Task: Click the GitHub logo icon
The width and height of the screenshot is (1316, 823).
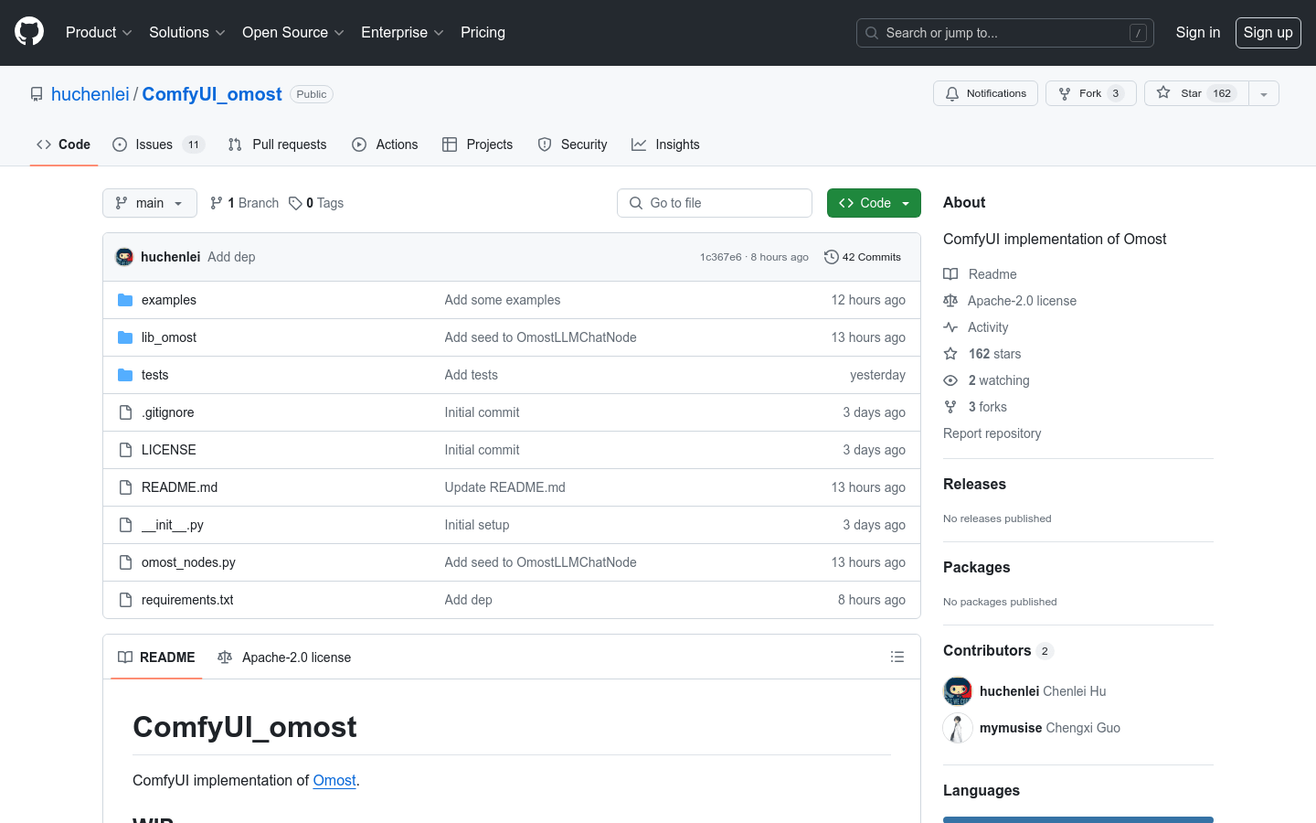Action: coord(29,32)
